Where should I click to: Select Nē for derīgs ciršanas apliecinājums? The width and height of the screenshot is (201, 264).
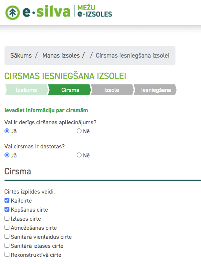79,131
